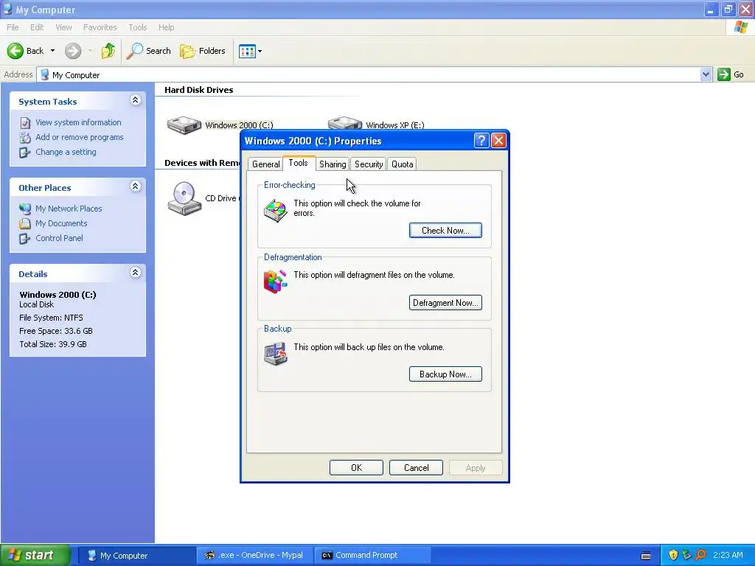This screenshot has height=566, width=755.
Task: Go up one folder level
Action: [x=108, y=51]
